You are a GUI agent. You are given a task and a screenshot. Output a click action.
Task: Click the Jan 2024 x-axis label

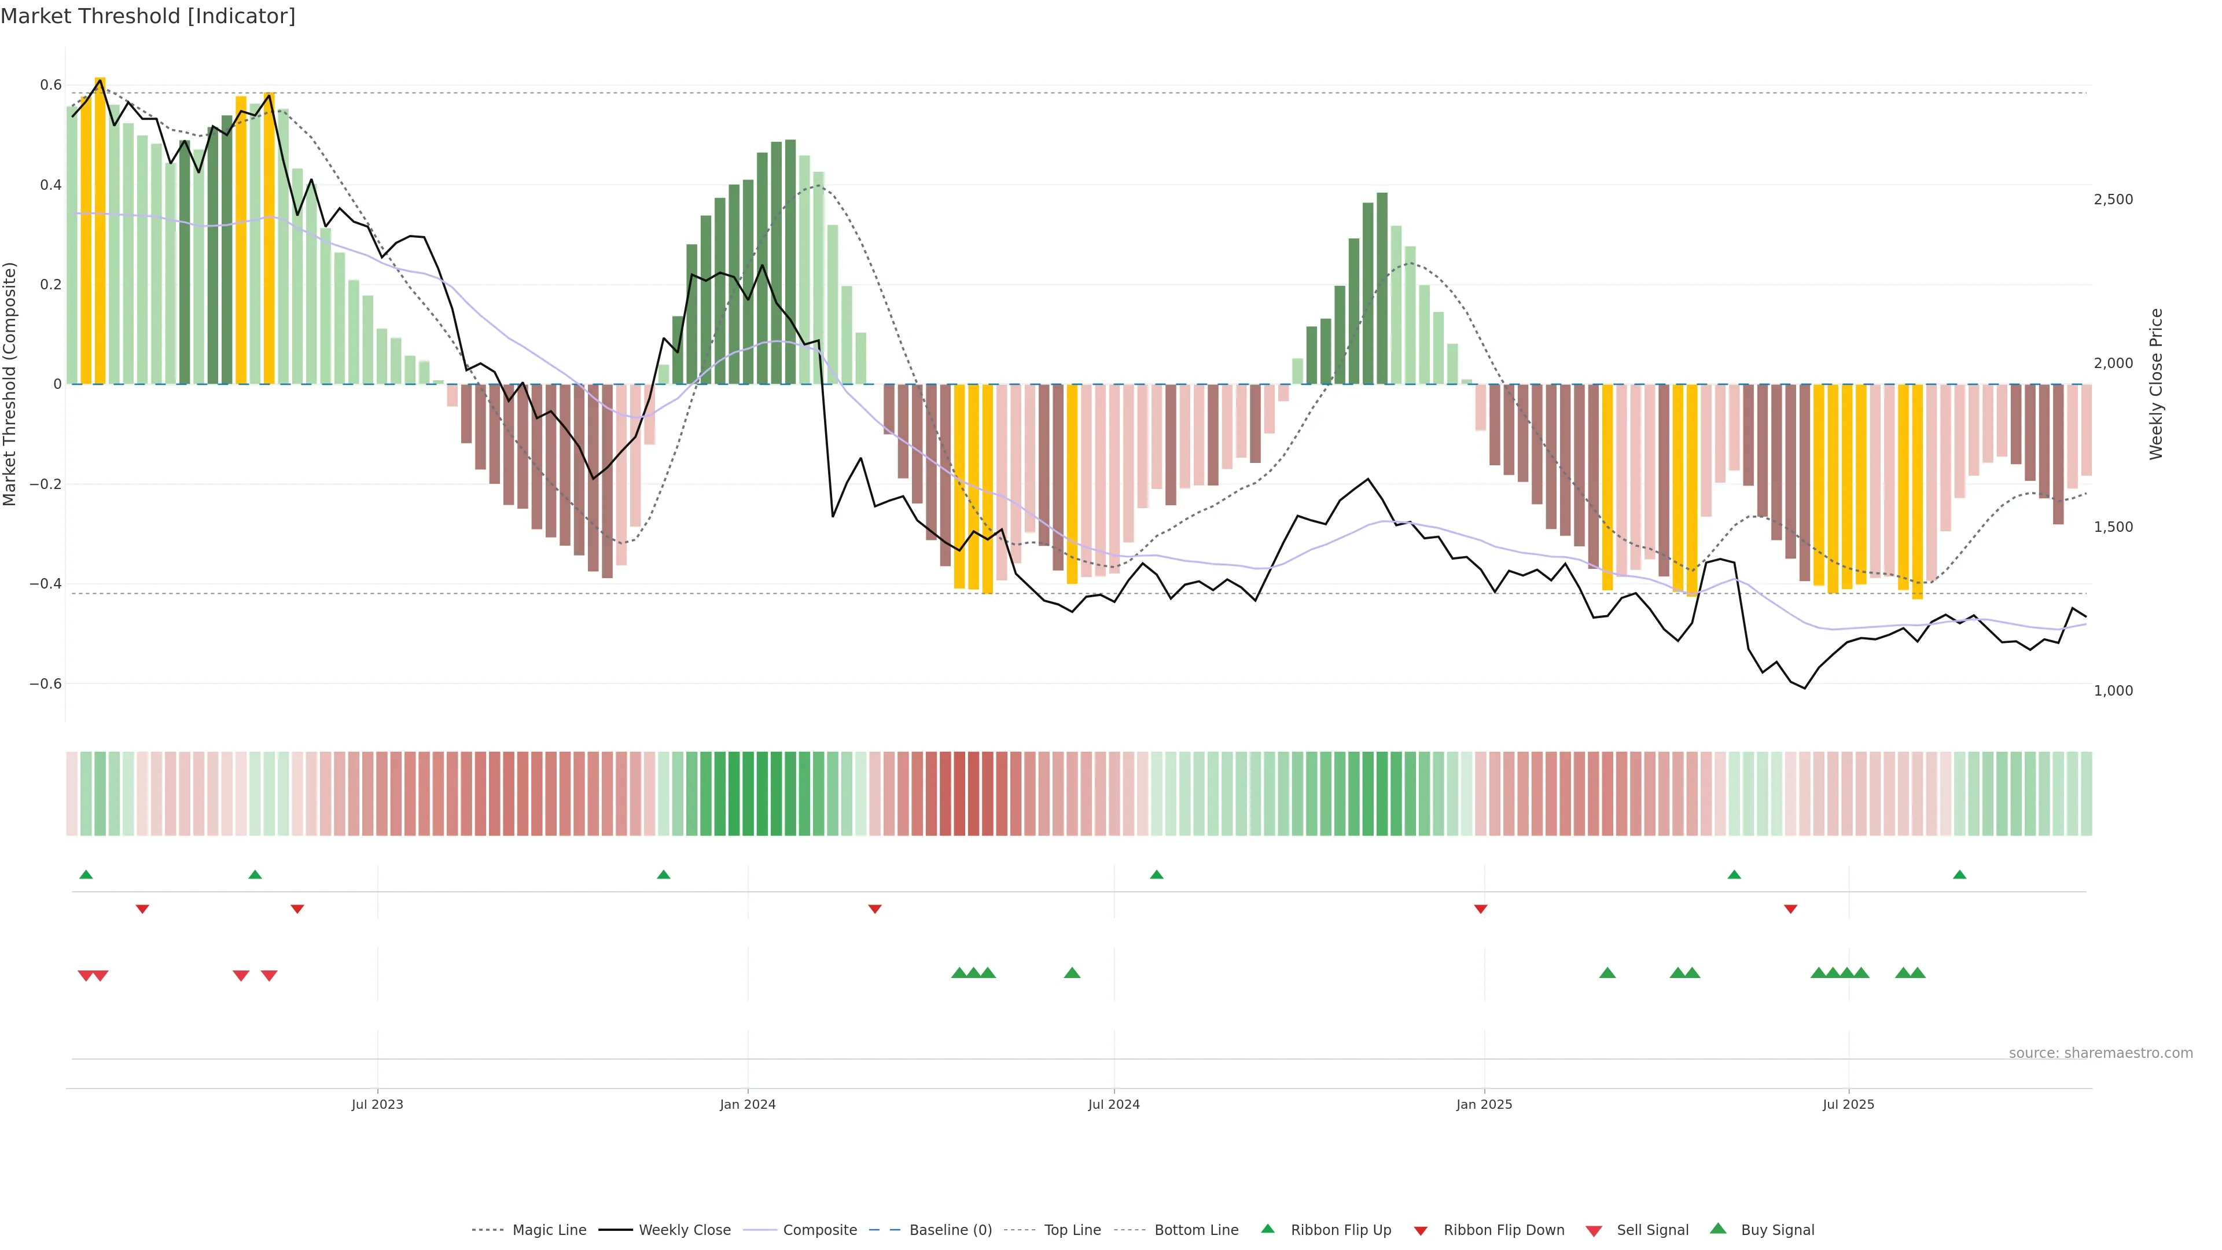(x=747, y=1104)
